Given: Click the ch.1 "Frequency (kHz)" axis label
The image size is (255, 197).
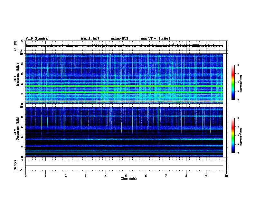Looking at the screenshot, I should pos(18,75).
